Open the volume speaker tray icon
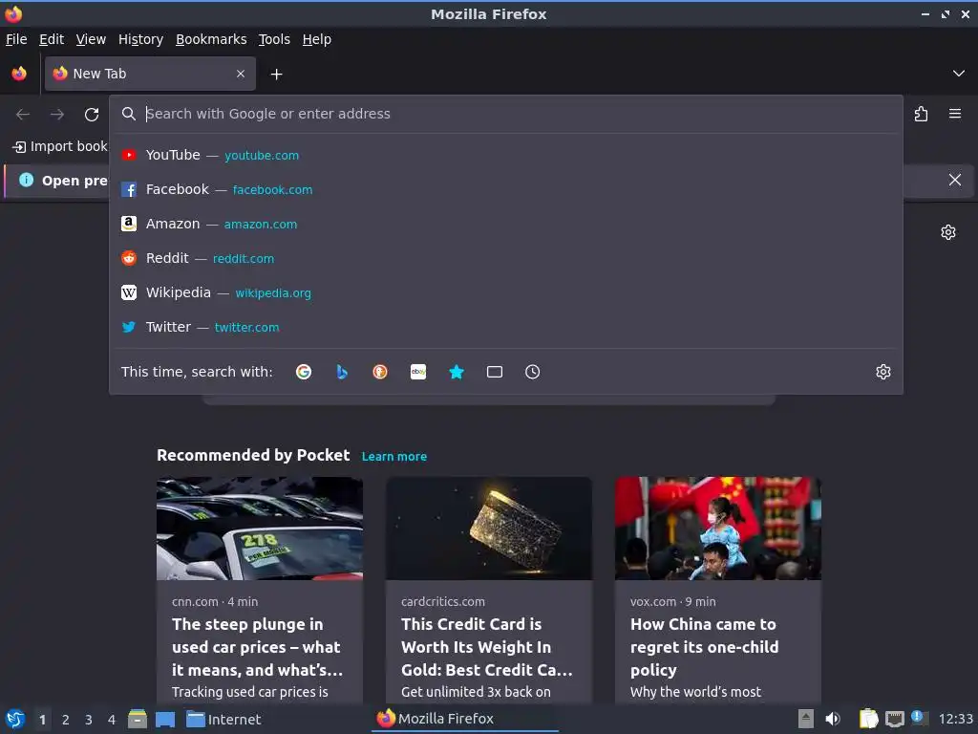The image size is (978, 734). point(833,719)
